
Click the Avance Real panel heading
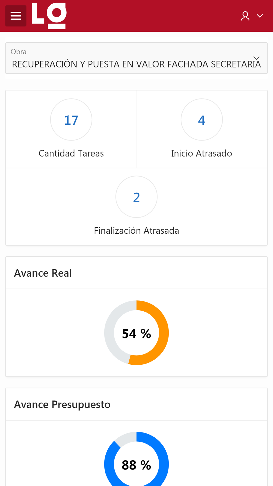coord(43,273)
